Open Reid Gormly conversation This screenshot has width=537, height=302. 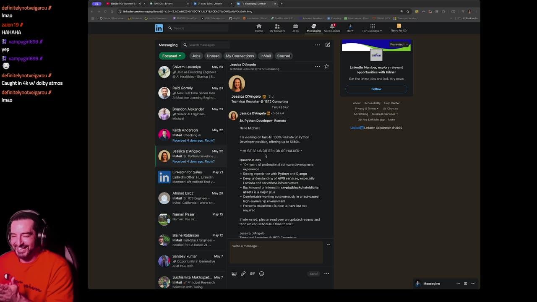(191, 93)
